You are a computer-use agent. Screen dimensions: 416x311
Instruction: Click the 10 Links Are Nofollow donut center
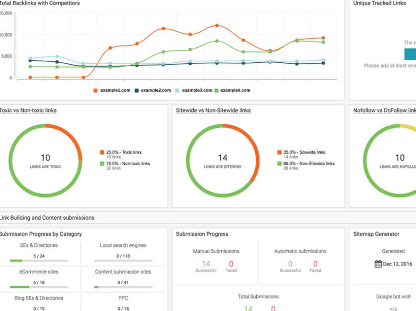398,161
